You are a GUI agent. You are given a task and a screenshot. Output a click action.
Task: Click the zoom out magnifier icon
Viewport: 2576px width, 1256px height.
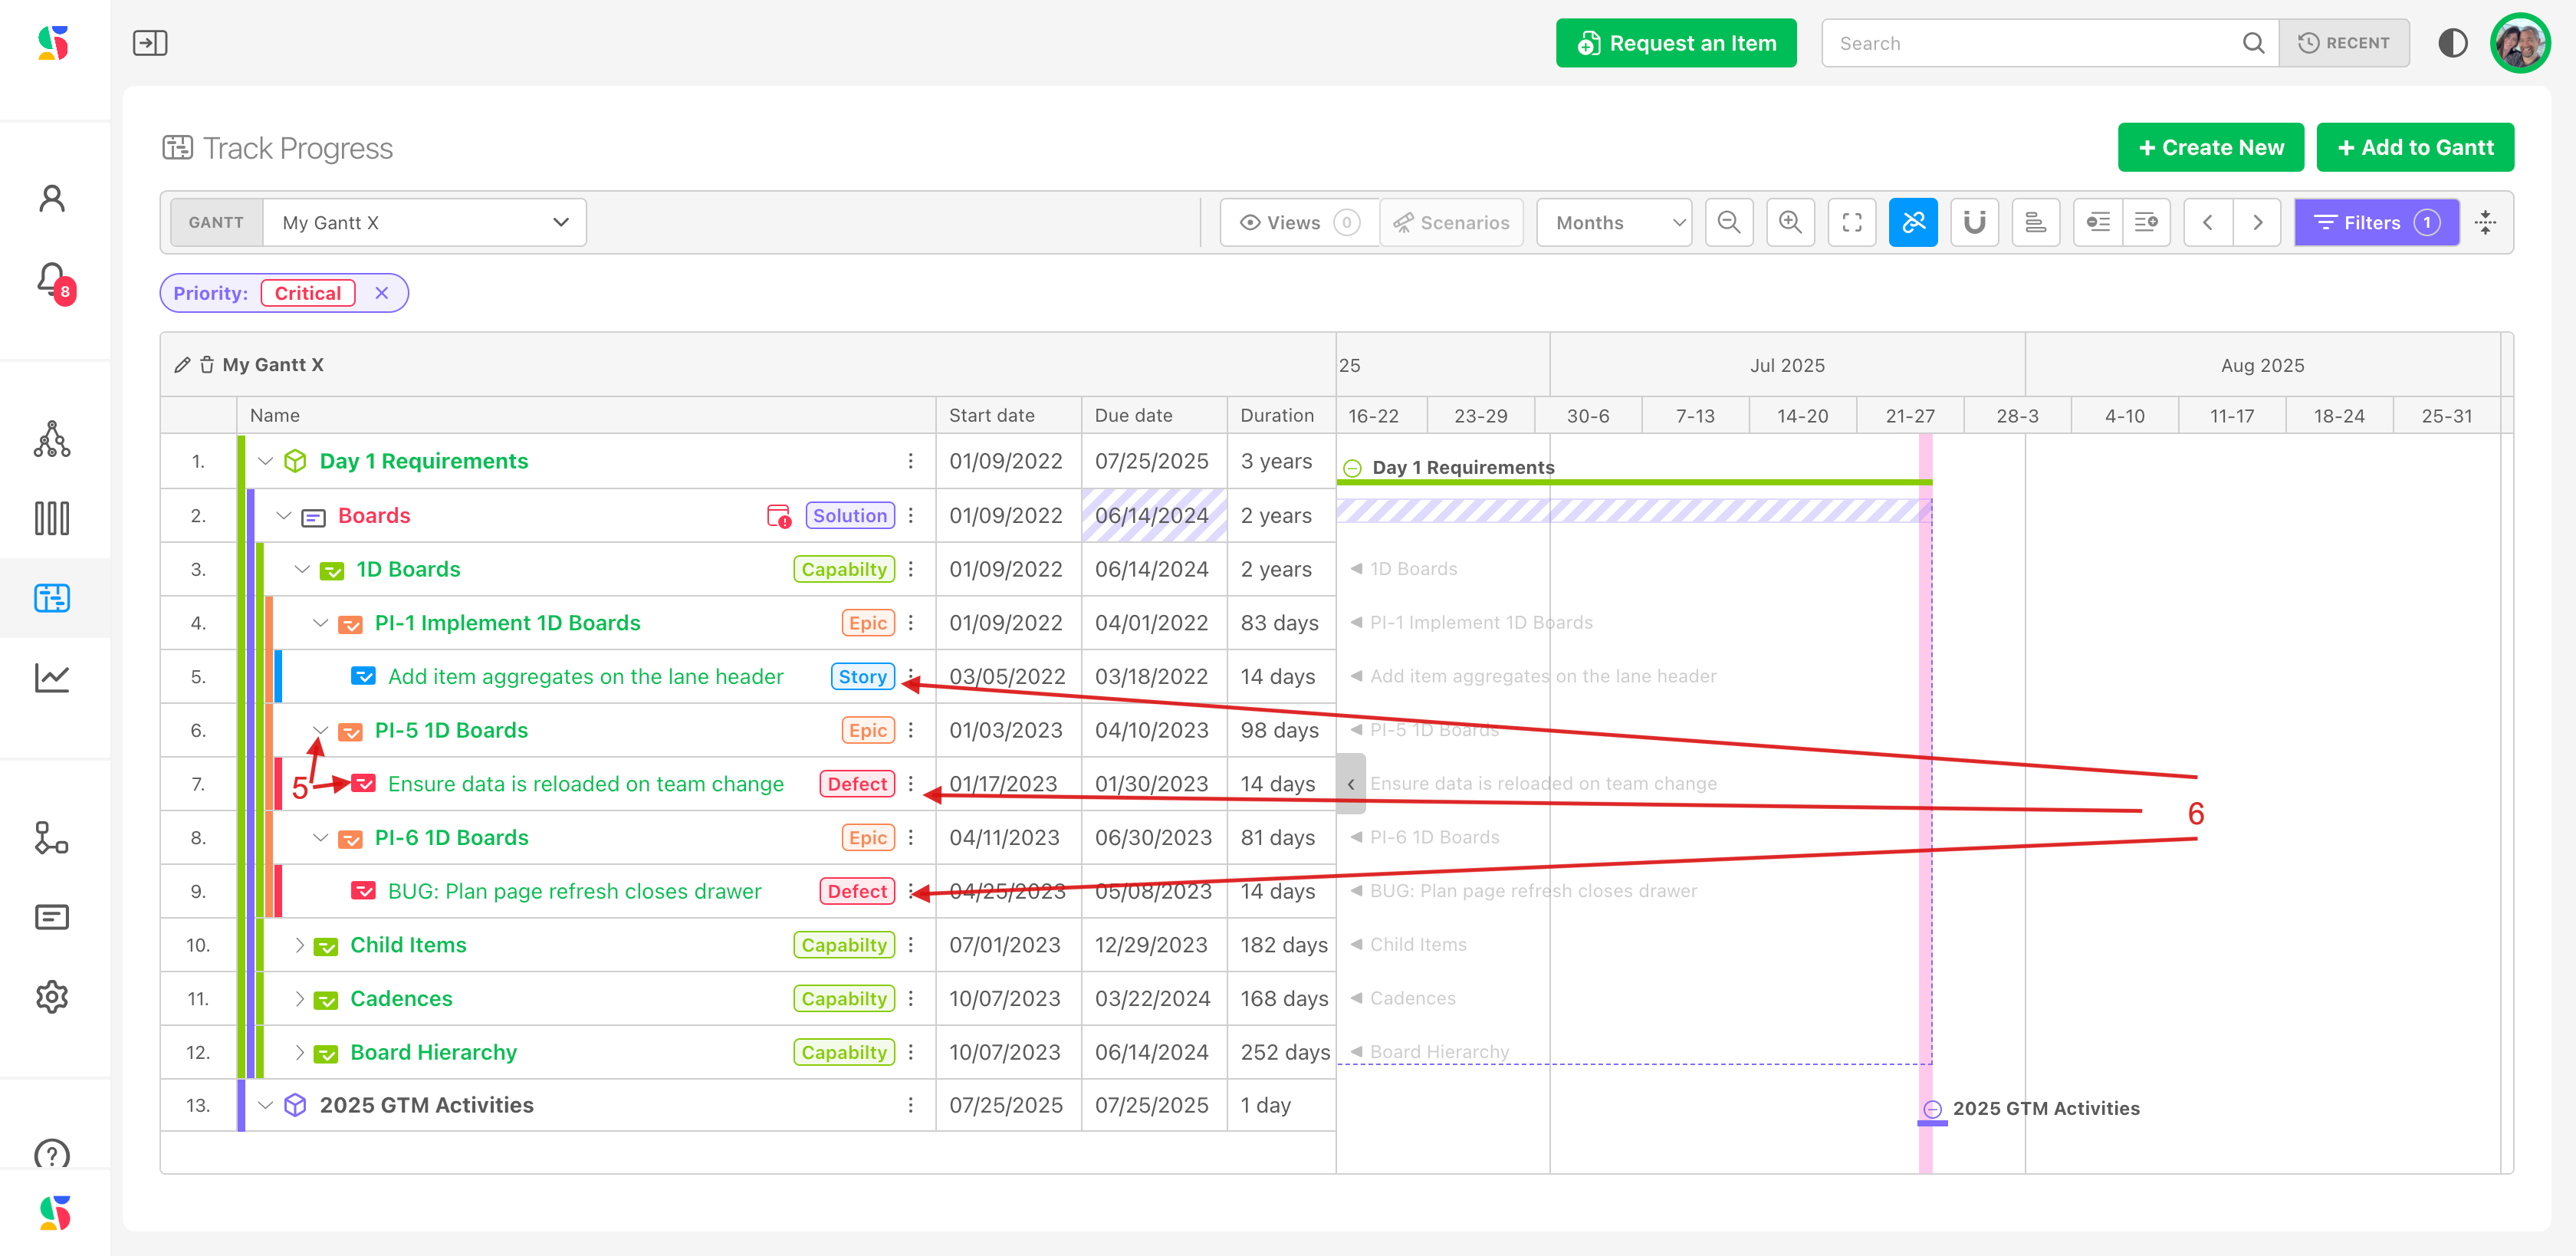[x=1728, y=222]
